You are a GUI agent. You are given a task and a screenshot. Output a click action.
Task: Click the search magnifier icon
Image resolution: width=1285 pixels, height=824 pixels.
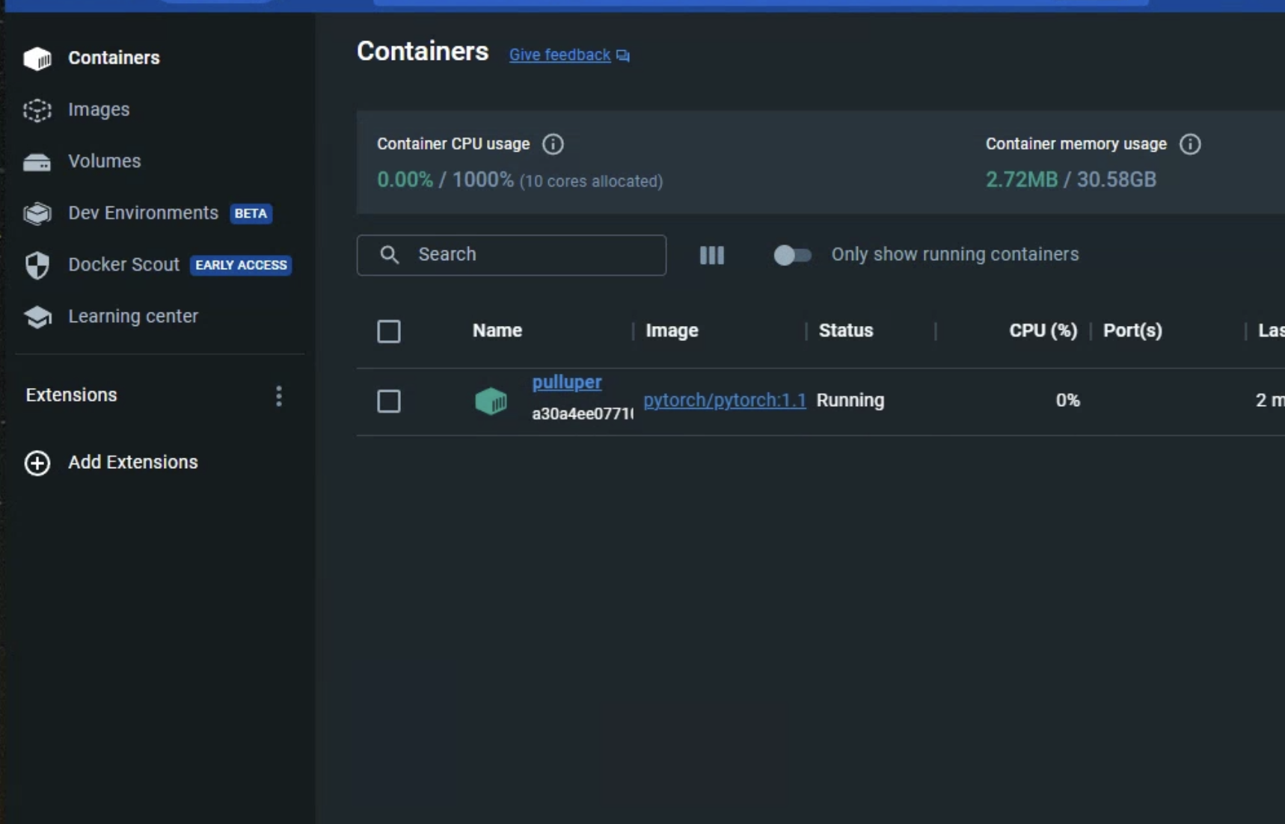click(390, 254)
